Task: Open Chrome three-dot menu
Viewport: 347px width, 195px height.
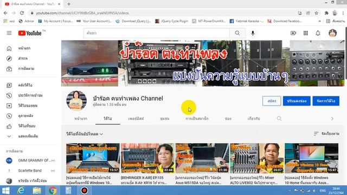Action: tap(343, 13)
